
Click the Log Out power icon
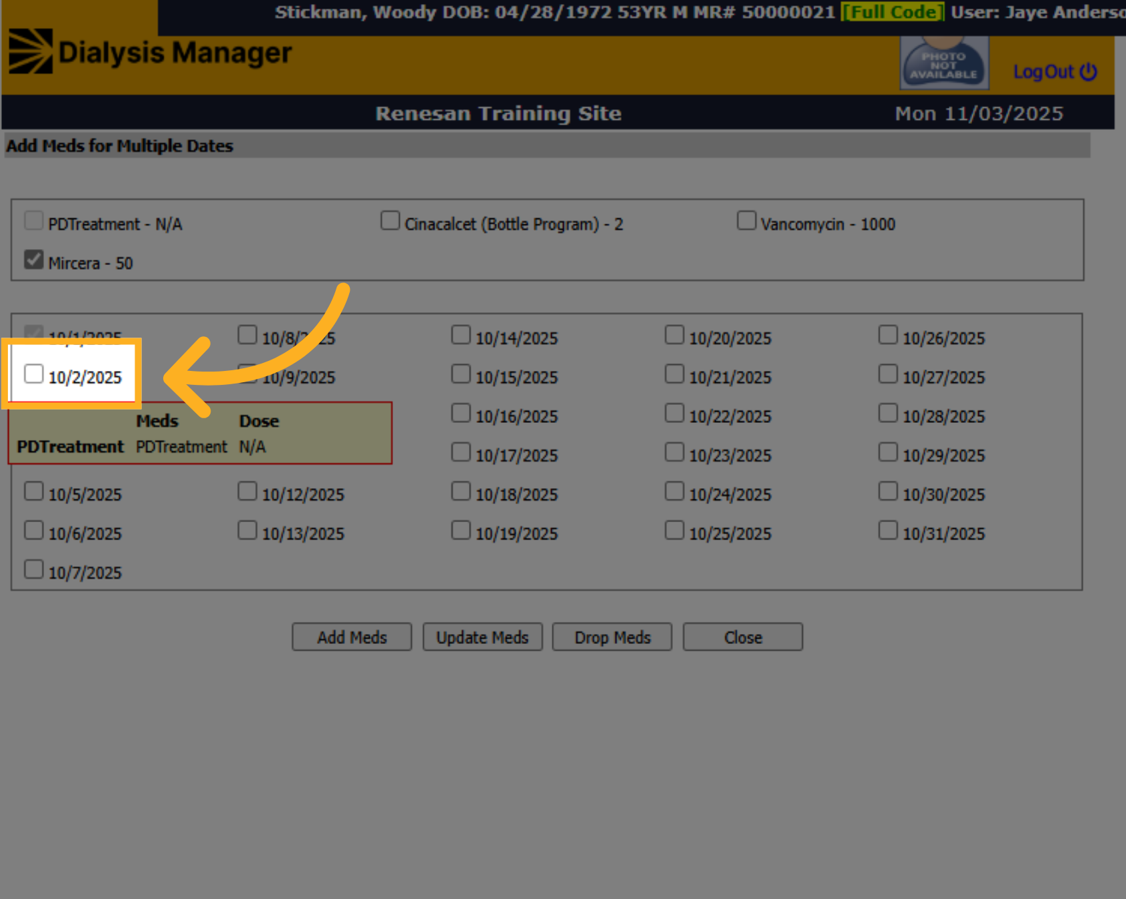point(1088,71)
